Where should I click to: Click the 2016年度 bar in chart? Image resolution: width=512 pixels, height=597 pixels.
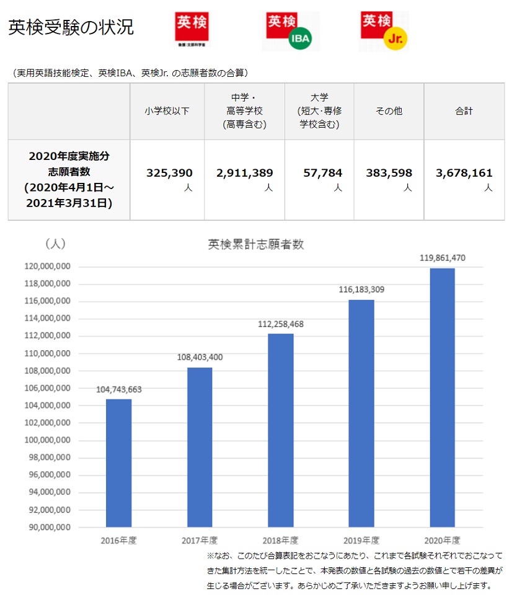click(x=119, y=463)
